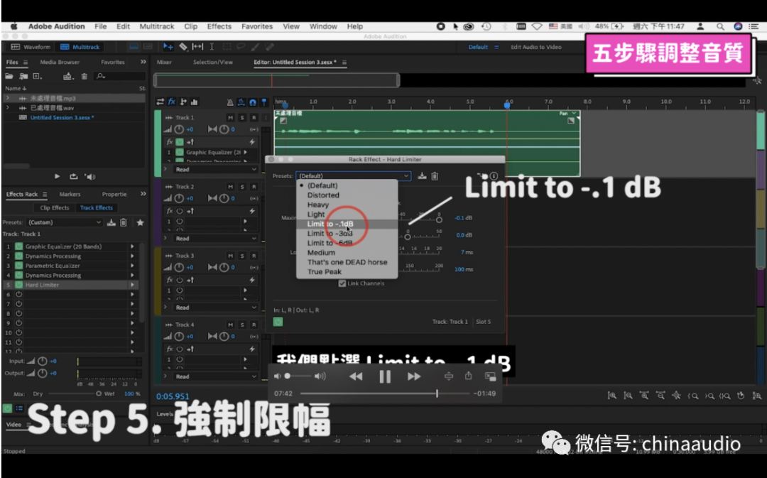767x478 pixels.
Task: Click the rewind button in video player
Action: click(x=356, y=376)
